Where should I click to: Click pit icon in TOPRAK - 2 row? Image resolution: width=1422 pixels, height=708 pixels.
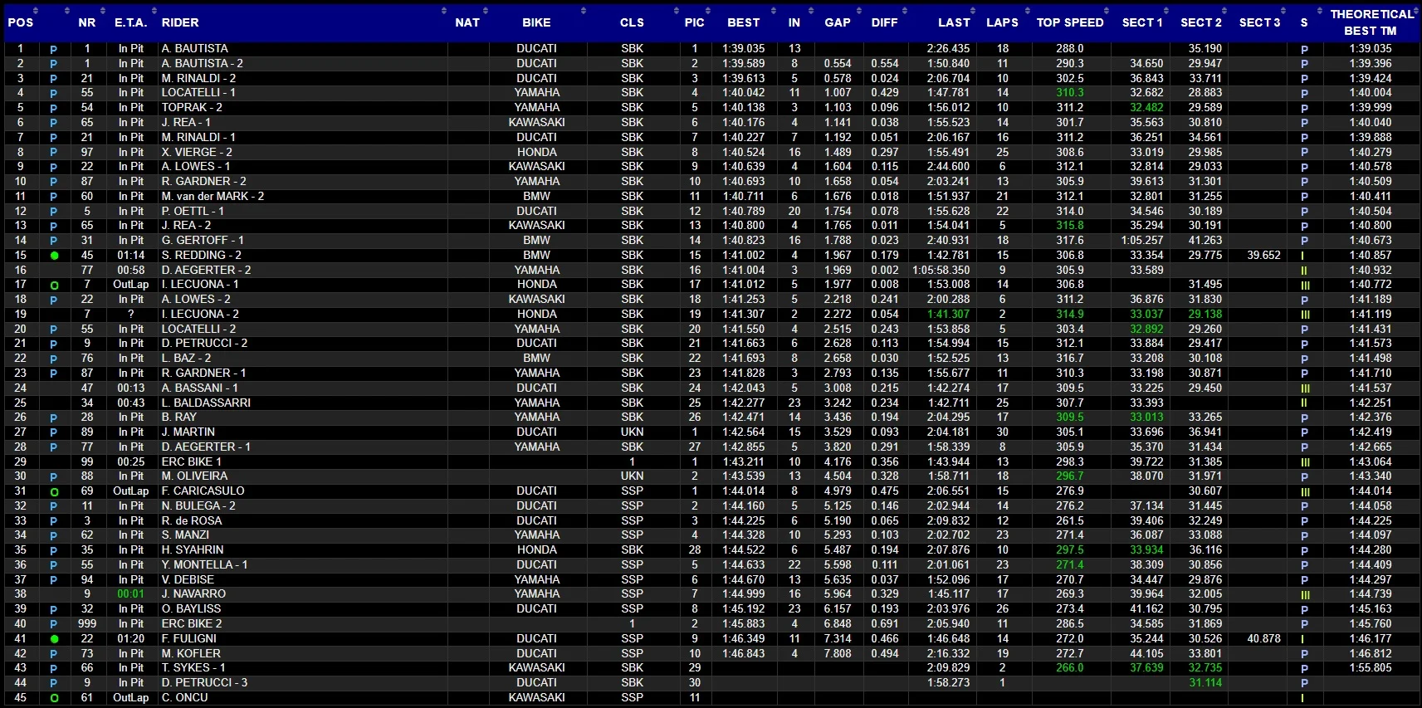[x=54, y=108]
